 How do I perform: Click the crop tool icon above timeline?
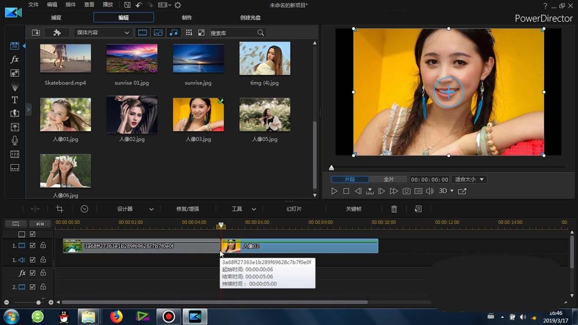pos(59,209)
